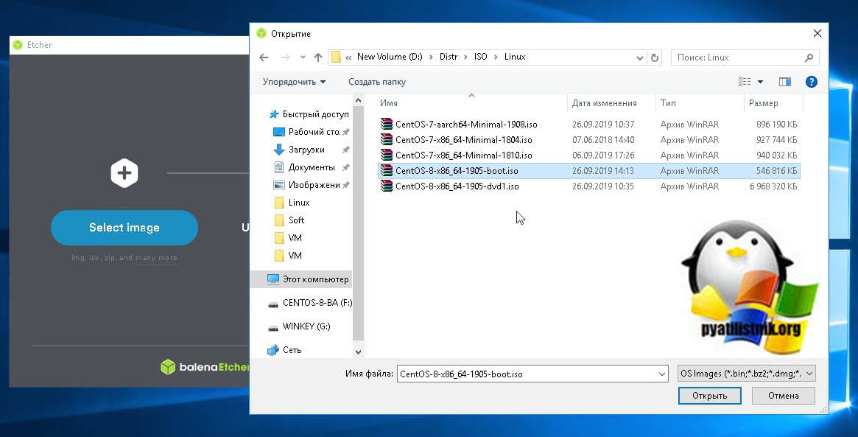The height and width of the screenshot is (437, 858).
Task: Open the Загрузки quick access folder
Action: coord(306,150)
